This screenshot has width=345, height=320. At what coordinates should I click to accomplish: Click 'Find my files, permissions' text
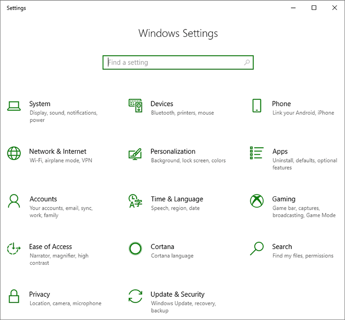coord(303,256)
